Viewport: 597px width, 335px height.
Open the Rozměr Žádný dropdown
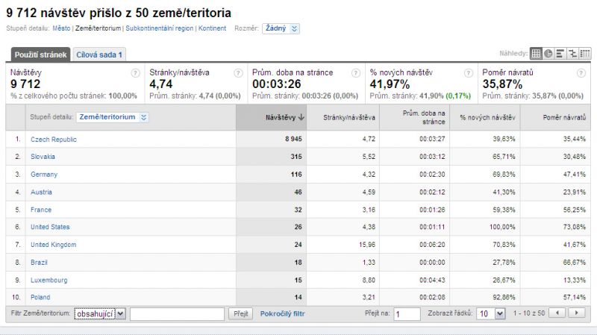click(281, 28)
